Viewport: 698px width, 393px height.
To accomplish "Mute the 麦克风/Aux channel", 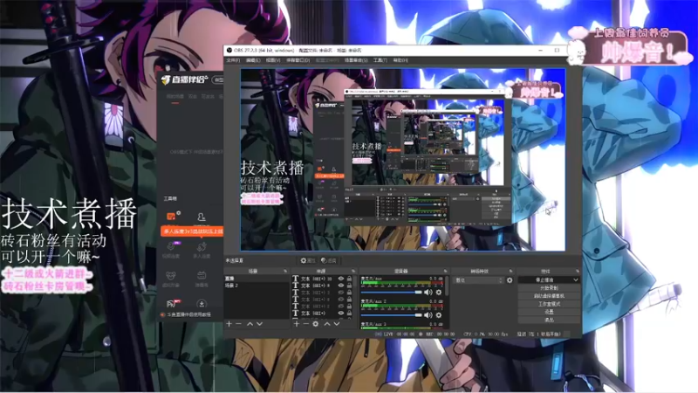I will pyautogui.click(x=428, y=293).
